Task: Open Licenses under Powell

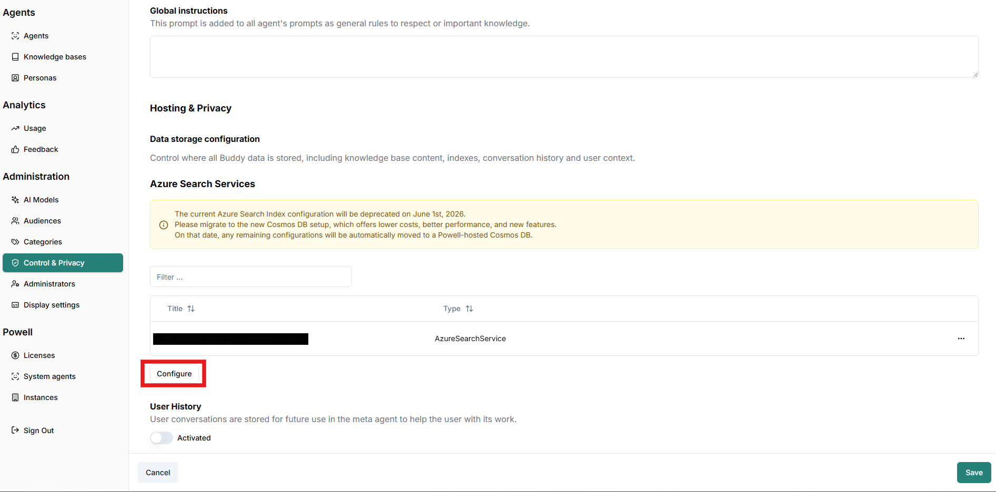Action: click(x=63, y=355)
